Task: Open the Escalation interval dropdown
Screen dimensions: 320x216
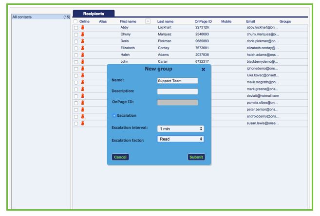Action: tap(181, 128)
